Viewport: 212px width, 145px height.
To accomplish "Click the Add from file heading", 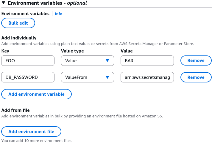I will [15, 110].
